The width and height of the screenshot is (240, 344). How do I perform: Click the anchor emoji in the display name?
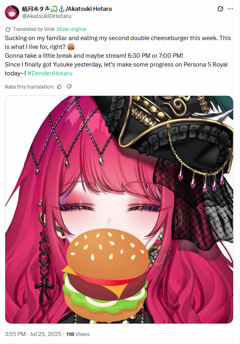(61, 9)
